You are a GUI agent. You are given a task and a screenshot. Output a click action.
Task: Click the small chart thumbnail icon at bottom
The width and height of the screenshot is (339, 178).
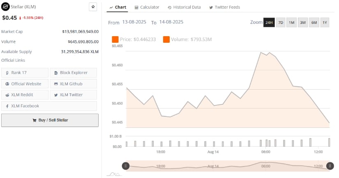click(114, 174)
